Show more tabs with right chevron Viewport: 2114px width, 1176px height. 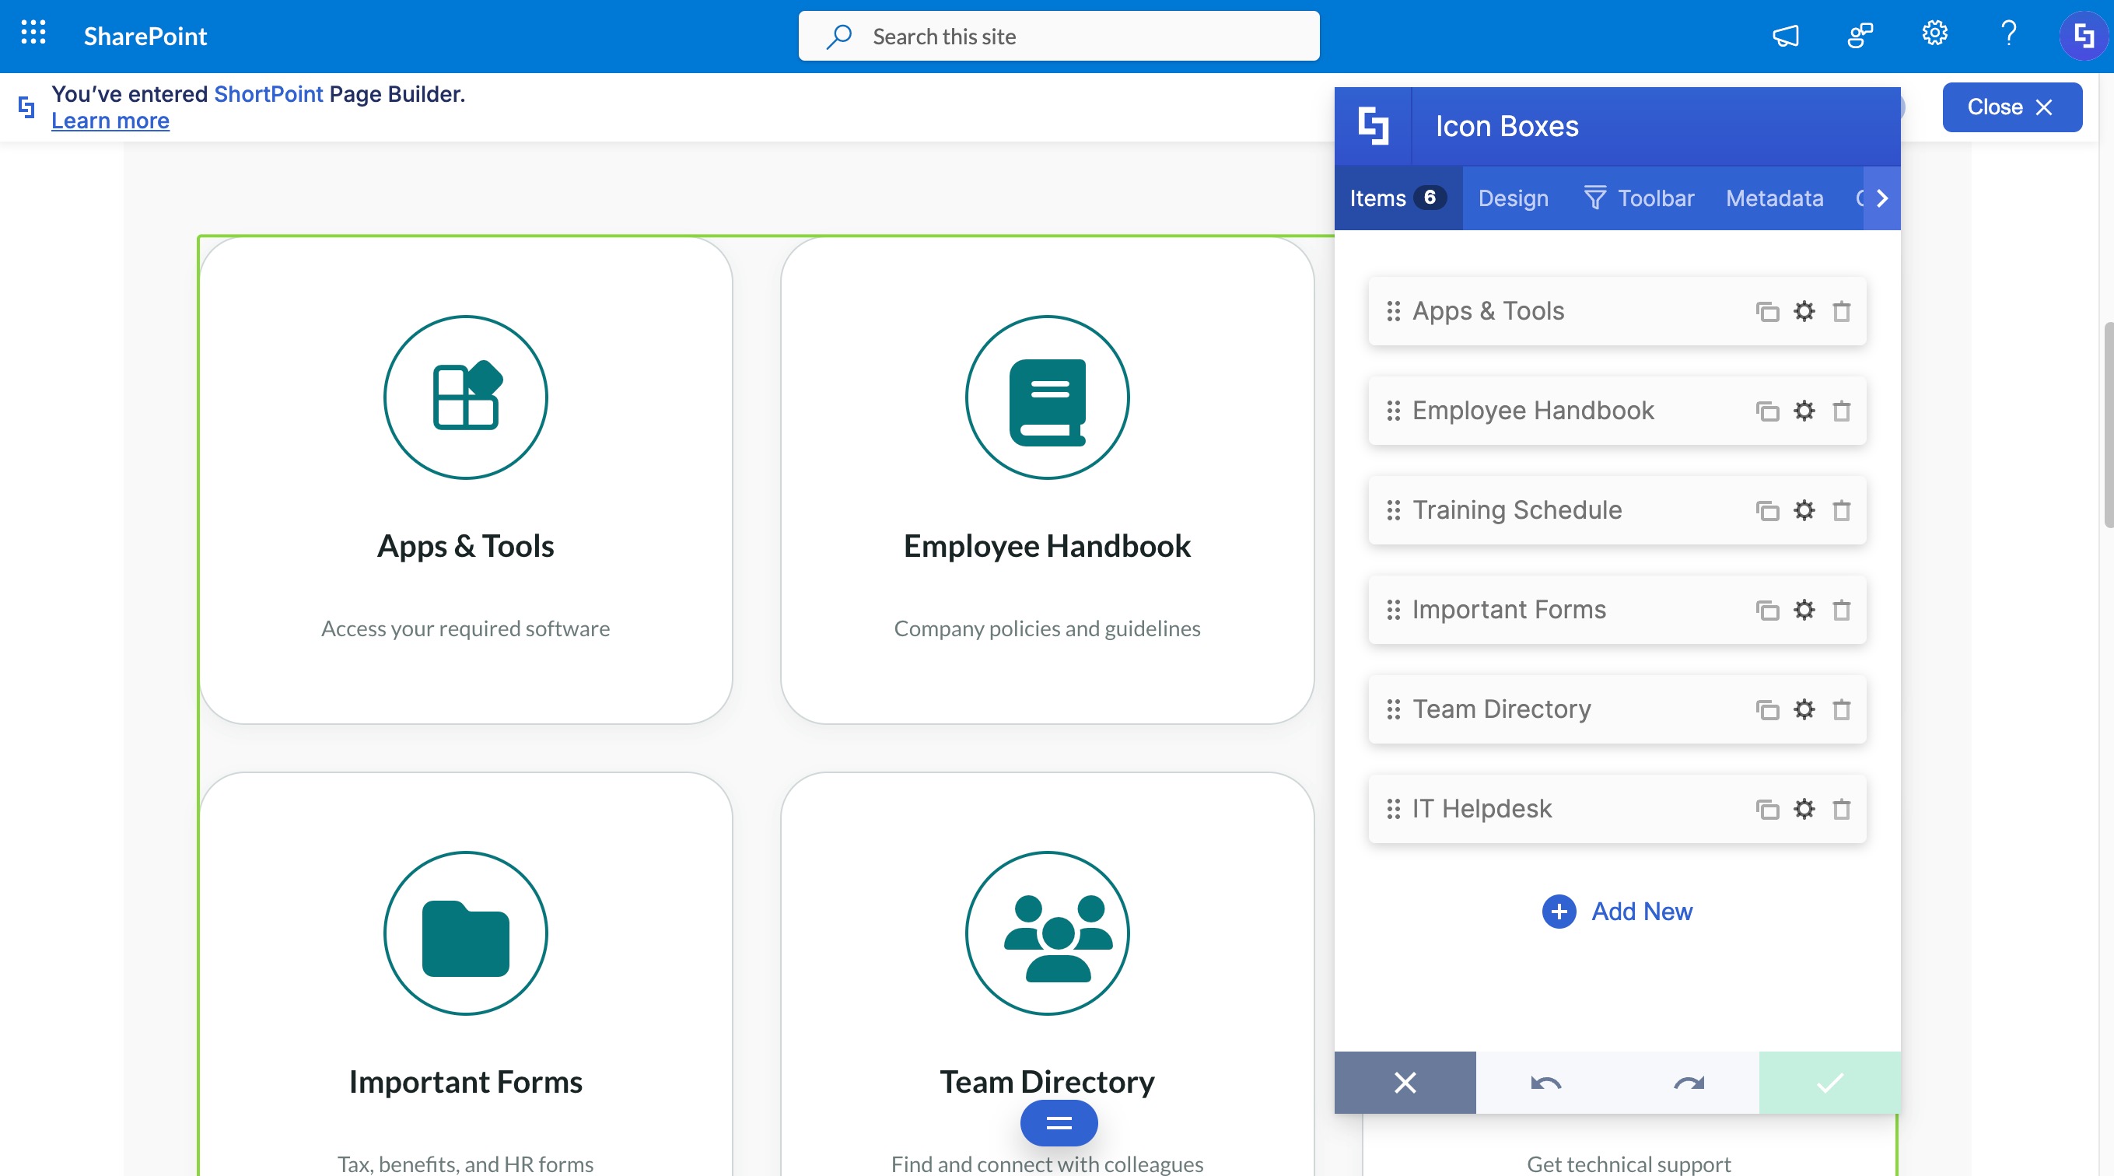pyautogui.click(x=1881, y=198)
